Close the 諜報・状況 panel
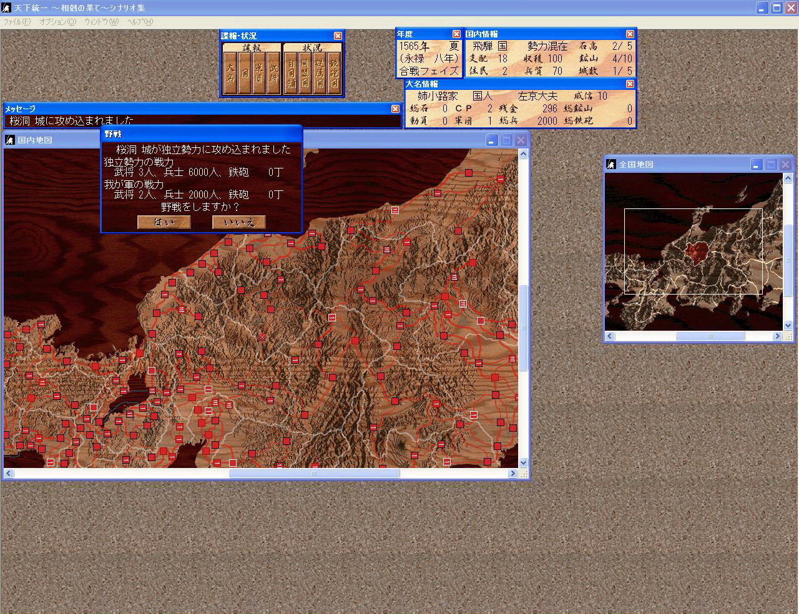This screenshot has height=614, width=799. click(x=338, y=36)
